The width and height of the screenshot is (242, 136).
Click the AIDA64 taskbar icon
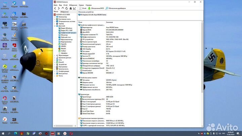[52, 133]
